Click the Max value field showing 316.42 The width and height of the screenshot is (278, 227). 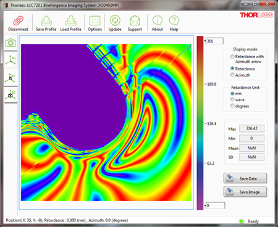point(251,128)
